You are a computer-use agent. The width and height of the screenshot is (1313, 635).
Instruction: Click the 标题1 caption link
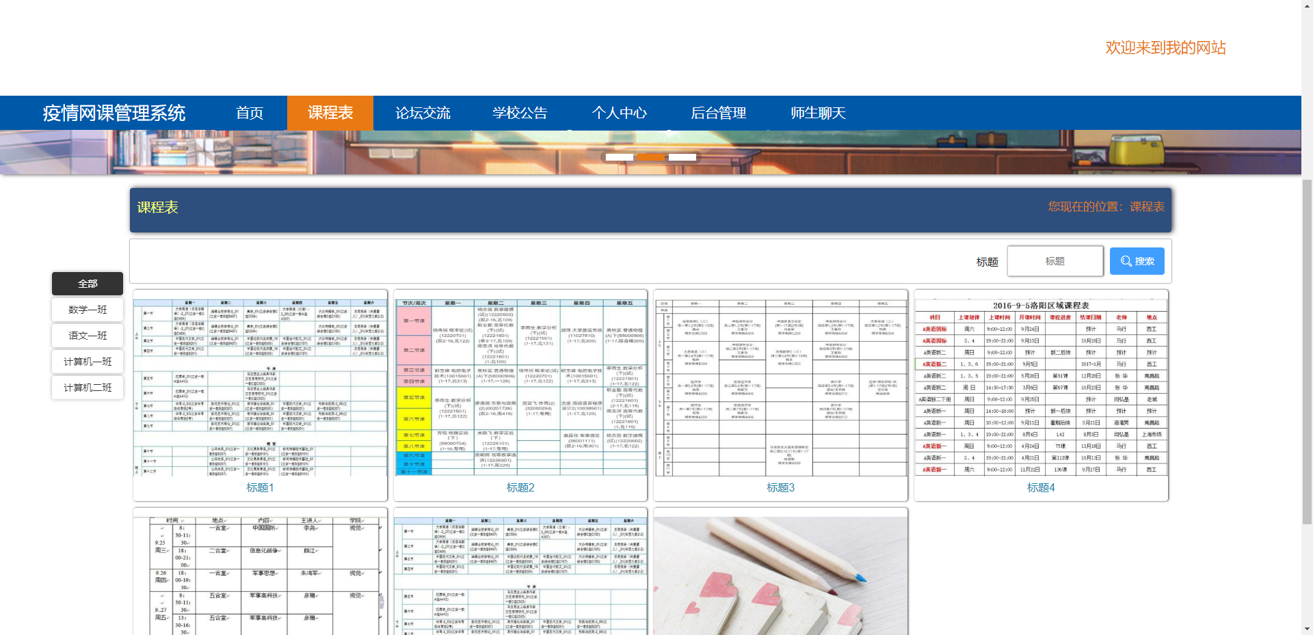point(260,487)
